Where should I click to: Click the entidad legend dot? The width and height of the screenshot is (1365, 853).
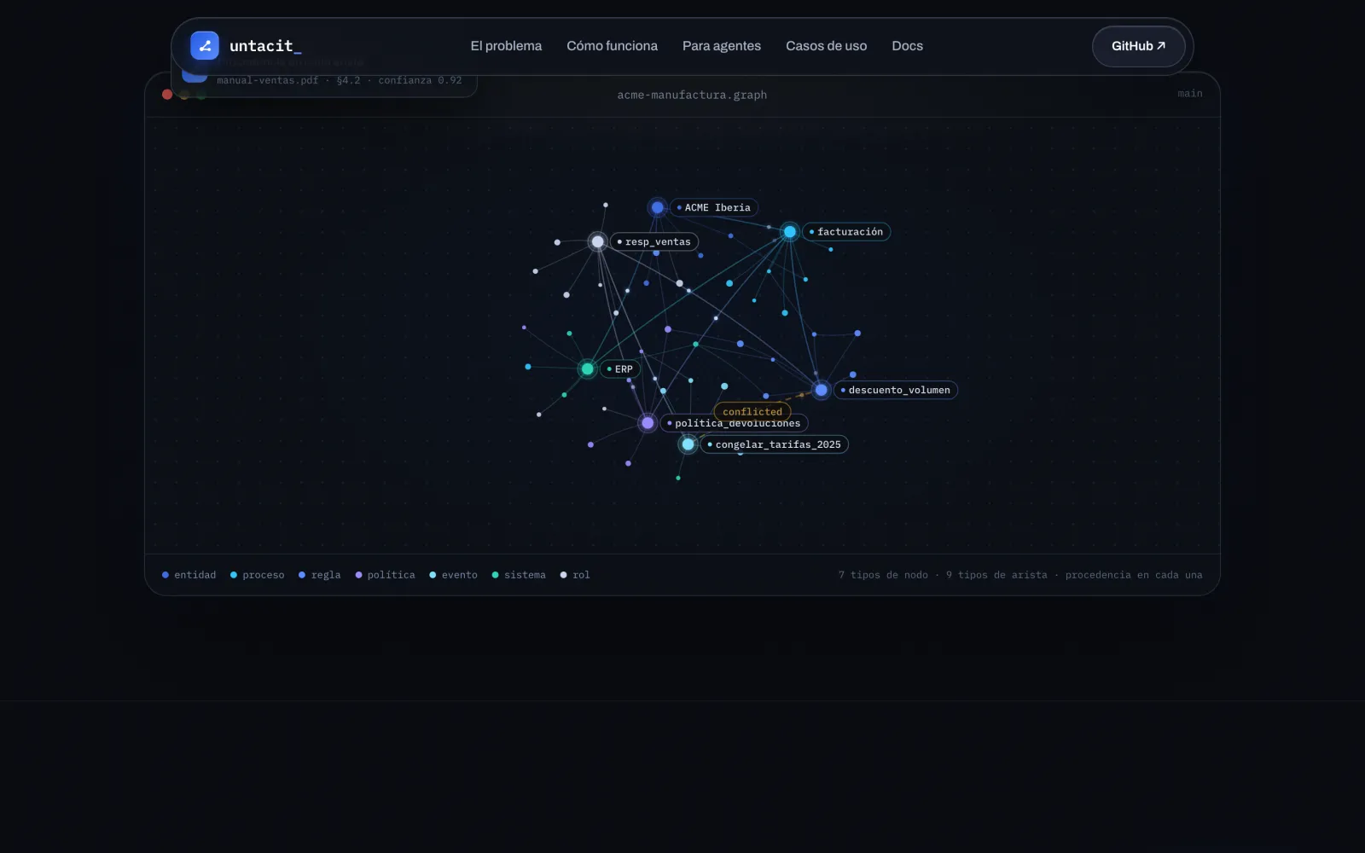tap(166, 575)
